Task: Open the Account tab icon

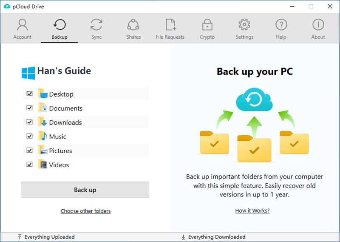Action: 23,25
